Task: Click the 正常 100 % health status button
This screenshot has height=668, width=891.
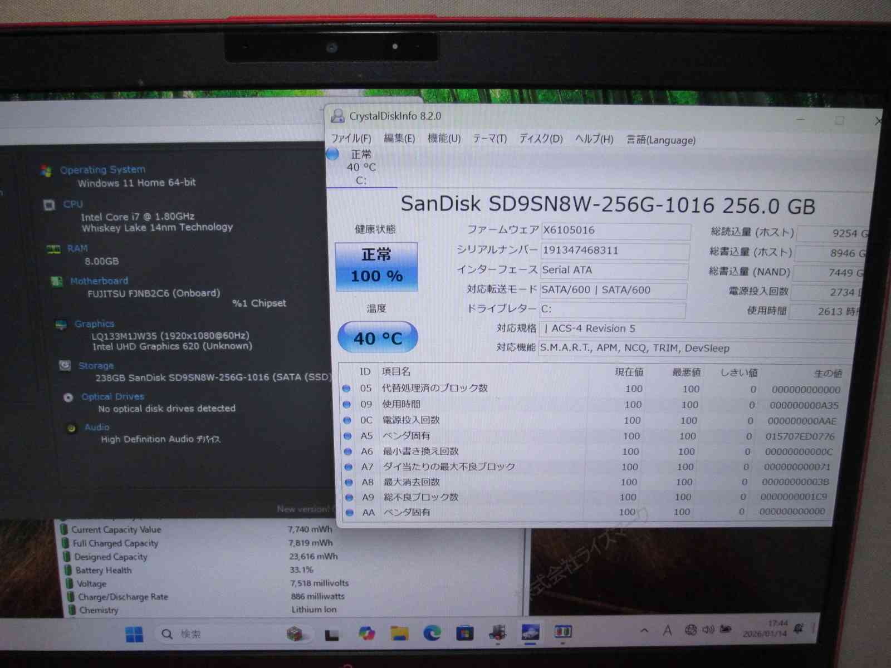Action: (x=376, y=266)
